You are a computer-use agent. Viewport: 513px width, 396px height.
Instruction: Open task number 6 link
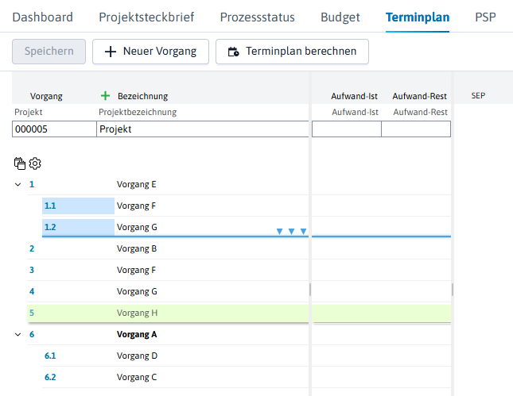[x=32, y=334]
